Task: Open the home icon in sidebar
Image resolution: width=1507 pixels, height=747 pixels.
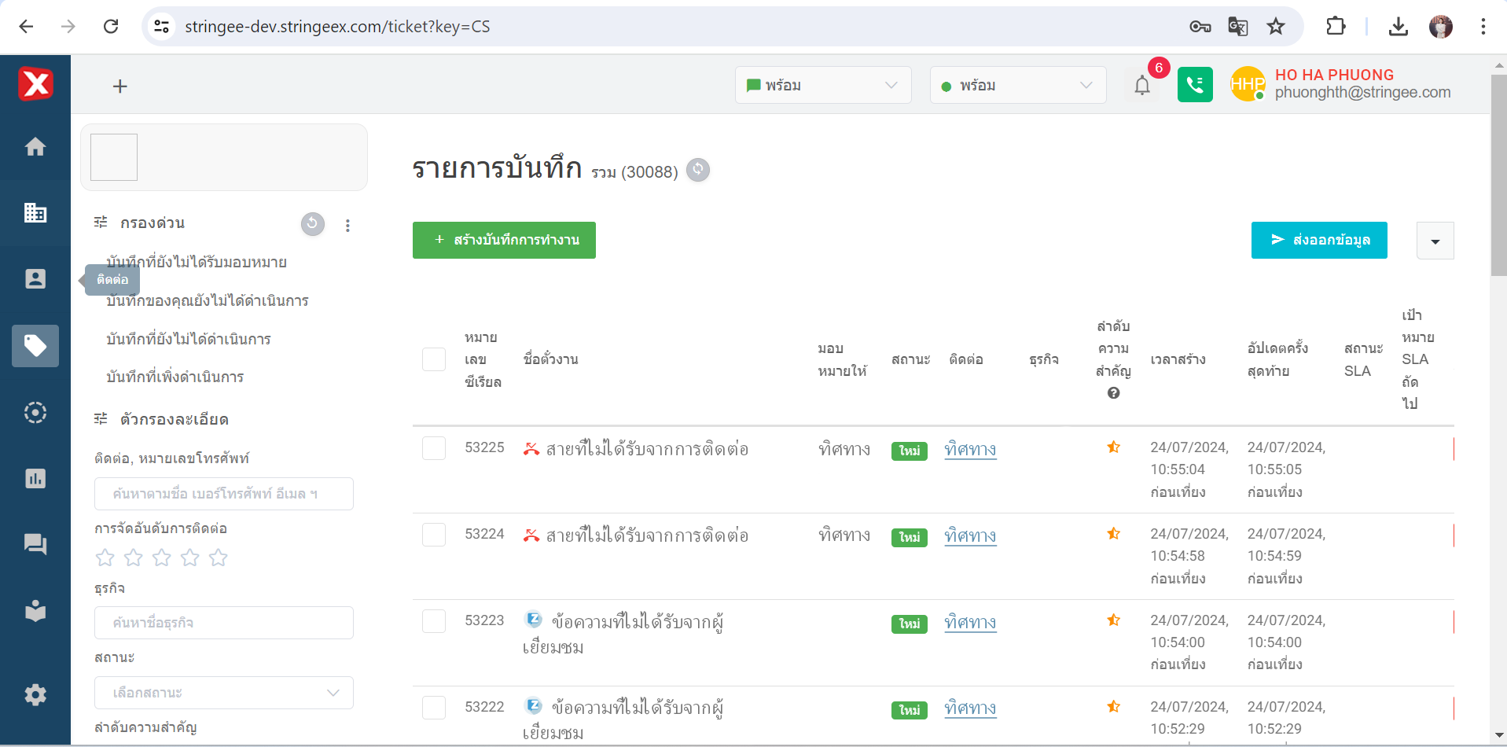Action: coord(35,147)
